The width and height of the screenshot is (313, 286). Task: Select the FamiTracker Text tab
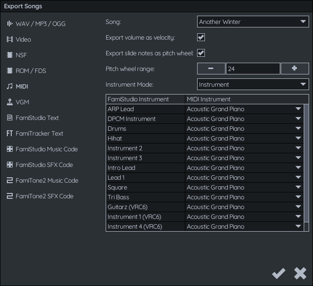pyautogui.click(x=39, y=133)
